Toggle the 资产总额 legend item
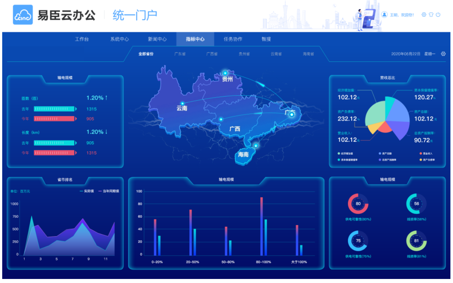The width and height of the screenshot is (453, 283). pyautogui.click(x=385, y=153)
